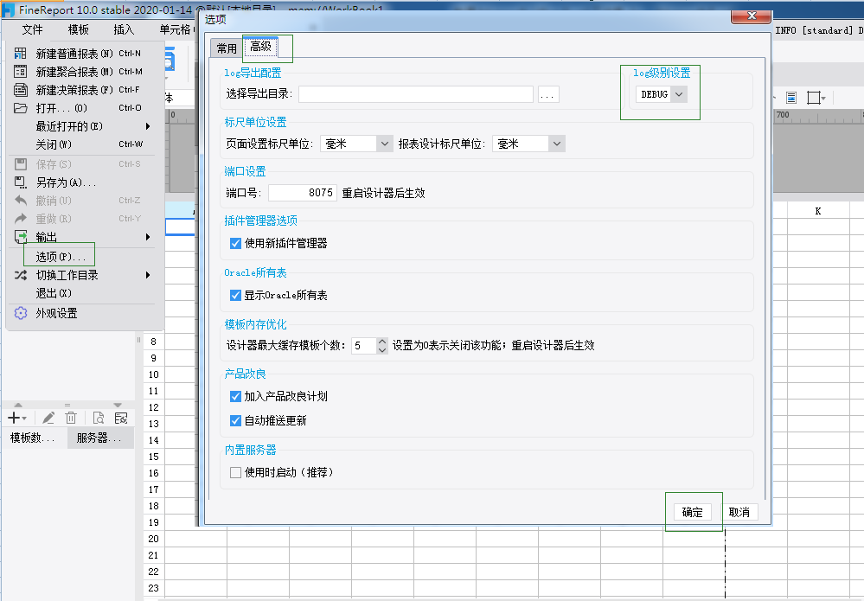Open the page setup ruler unit dropdown

[356, 144]
